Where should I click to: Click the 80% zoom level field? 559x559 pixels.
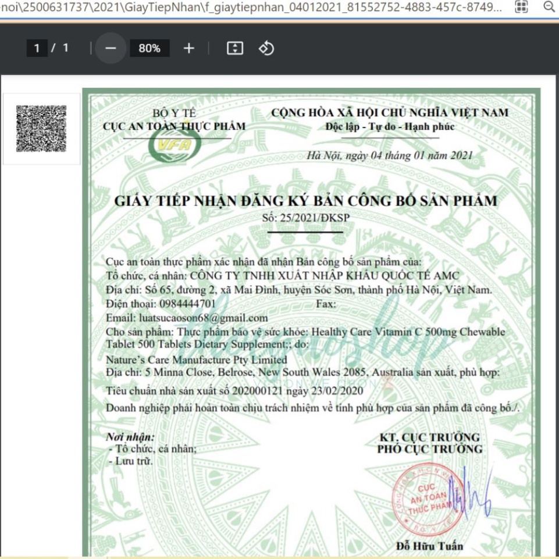149,48
